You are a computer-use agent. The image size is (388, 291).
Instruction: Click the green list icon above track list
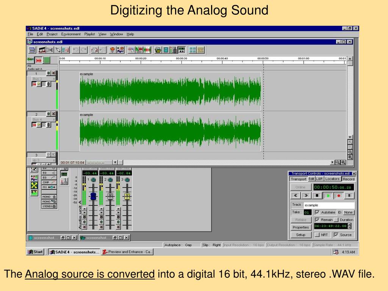(46, 60)
